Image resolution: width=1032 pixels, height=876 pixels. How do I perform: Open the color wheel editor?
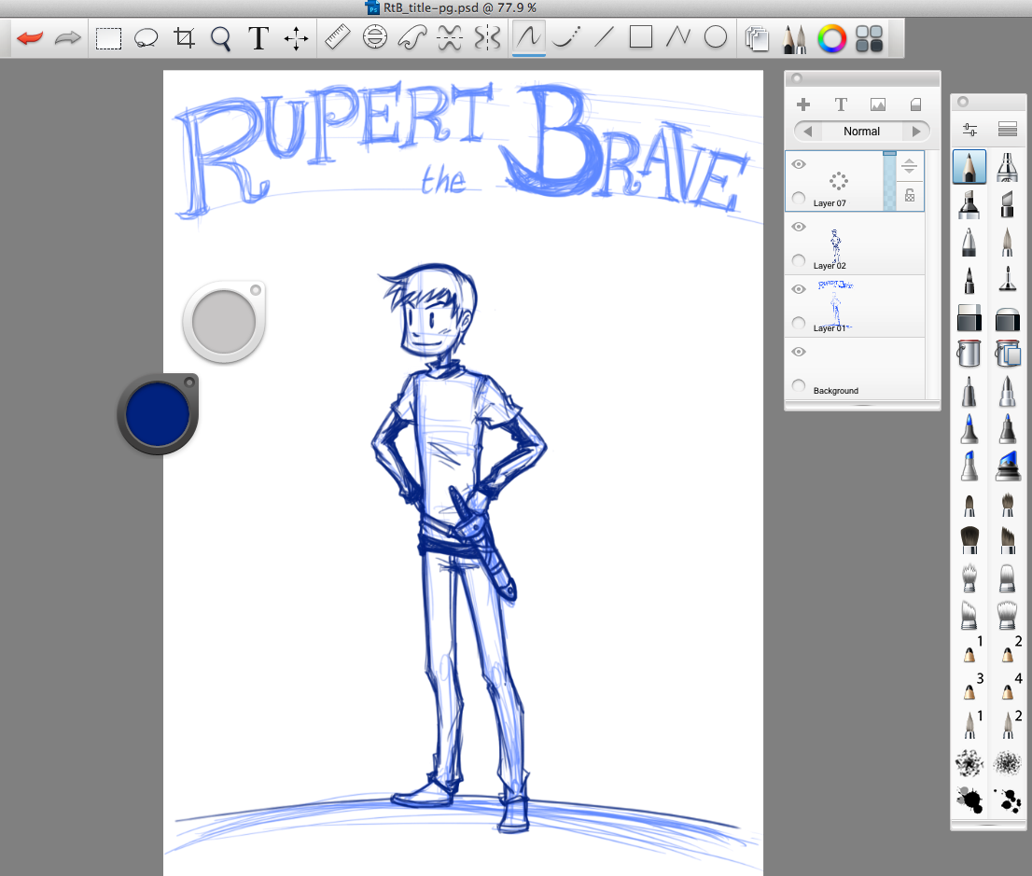pyautogui.click(x=830, y=38)
